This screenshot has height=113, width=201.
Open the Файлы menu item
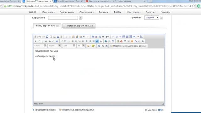117,12
